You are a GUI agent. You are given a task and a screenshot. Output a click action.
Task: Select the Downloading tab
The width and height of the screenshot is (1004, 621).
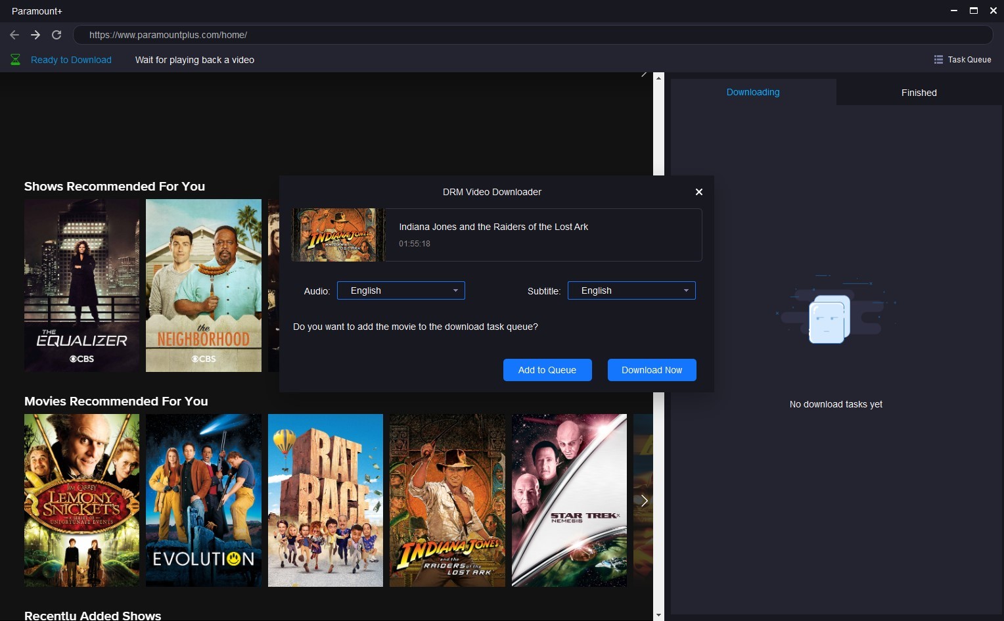pyautogui.click(x=753, y=92)
